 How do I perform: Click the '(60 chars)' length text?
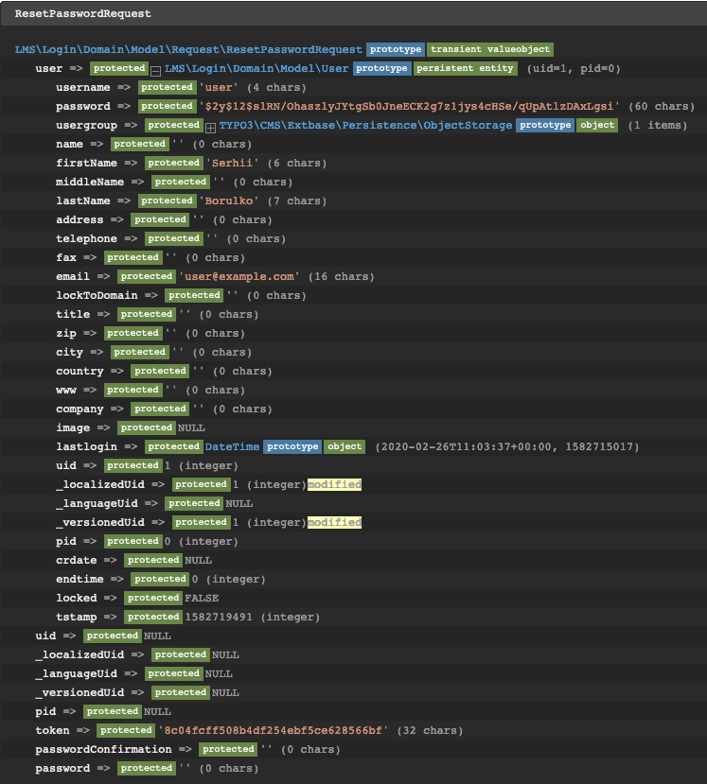pos(662,107)
